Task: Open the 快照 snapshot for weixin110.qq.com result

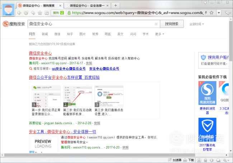Action: pyautogui.click(x=89, y=63)
